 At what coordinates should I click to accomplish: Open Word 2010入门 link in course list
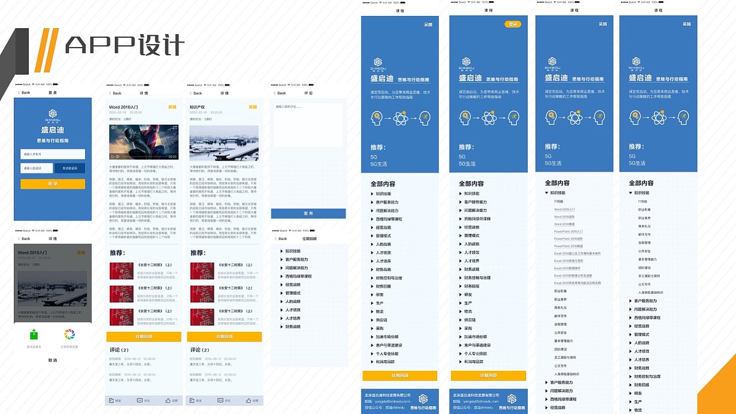(565, 210)
